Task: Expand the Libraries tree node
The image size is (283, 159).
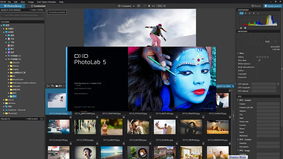Action: [4, 103]
